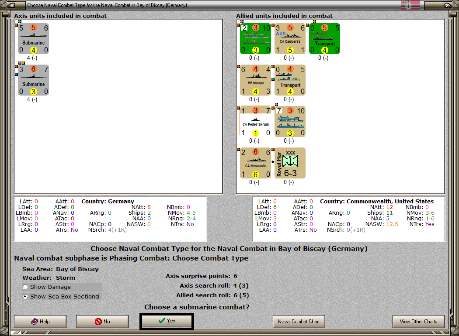Click the Weather: Storm label

click(x=49, y=278)
